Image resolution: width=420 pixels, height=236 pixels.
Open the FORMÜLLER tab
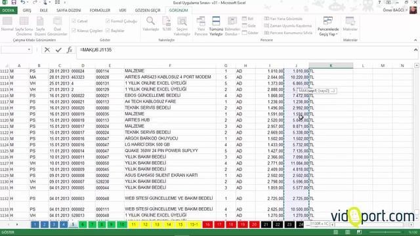coord(100,10)
